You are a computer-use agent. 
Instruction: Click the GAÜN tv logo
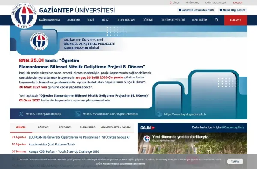pos(147,128)
